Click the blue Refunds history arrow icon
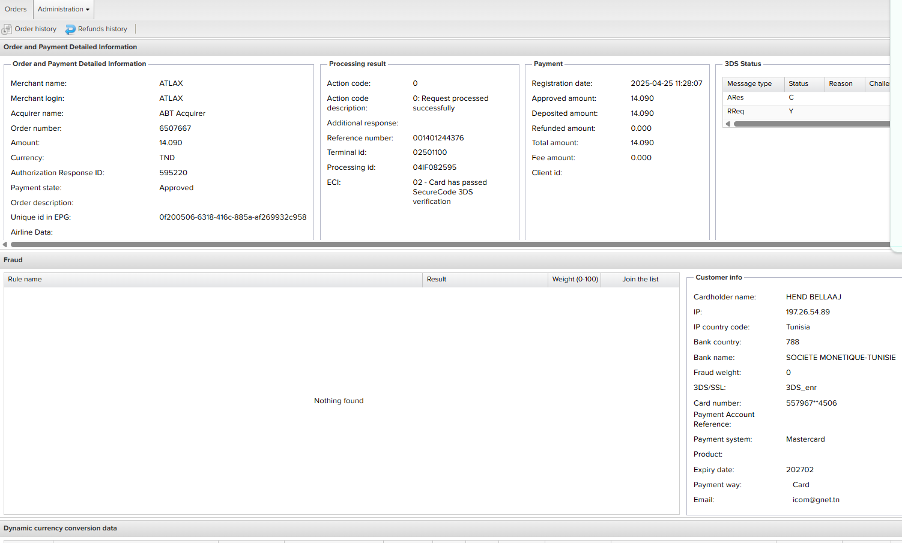Image resolution: width=902 pixels, height=543 pixels. 70,29
